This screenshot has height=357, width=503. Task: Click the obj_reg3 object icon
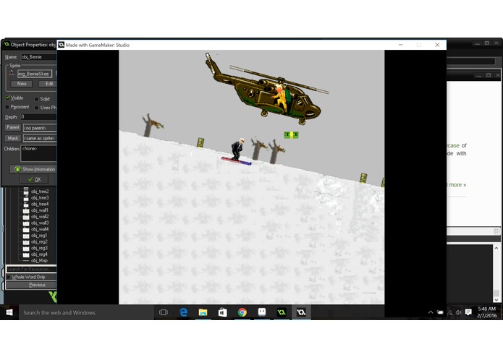tap(26, 248)
